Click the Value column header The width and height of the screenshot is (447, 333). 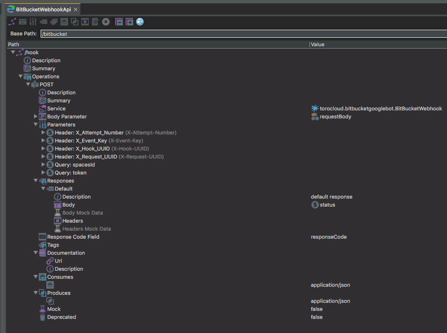point(378,44)
